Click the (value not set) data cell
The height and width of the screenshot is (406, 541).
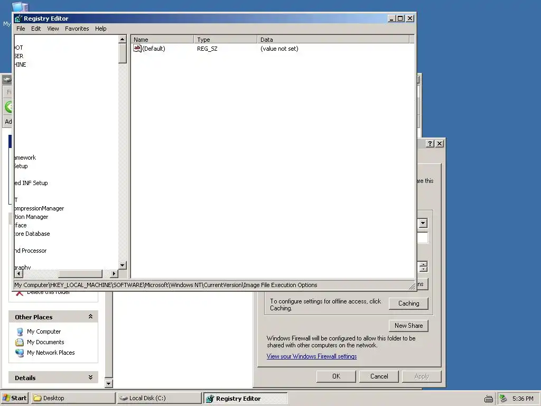(279, 49)
